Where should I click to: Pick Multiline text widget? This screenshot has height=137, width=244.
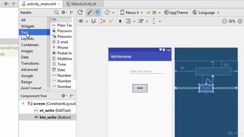point(62,59)
